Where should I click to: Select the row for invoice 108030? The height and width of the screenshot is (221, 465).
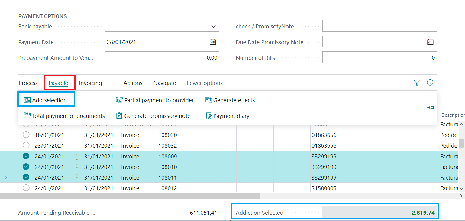[x=26, y=135]
